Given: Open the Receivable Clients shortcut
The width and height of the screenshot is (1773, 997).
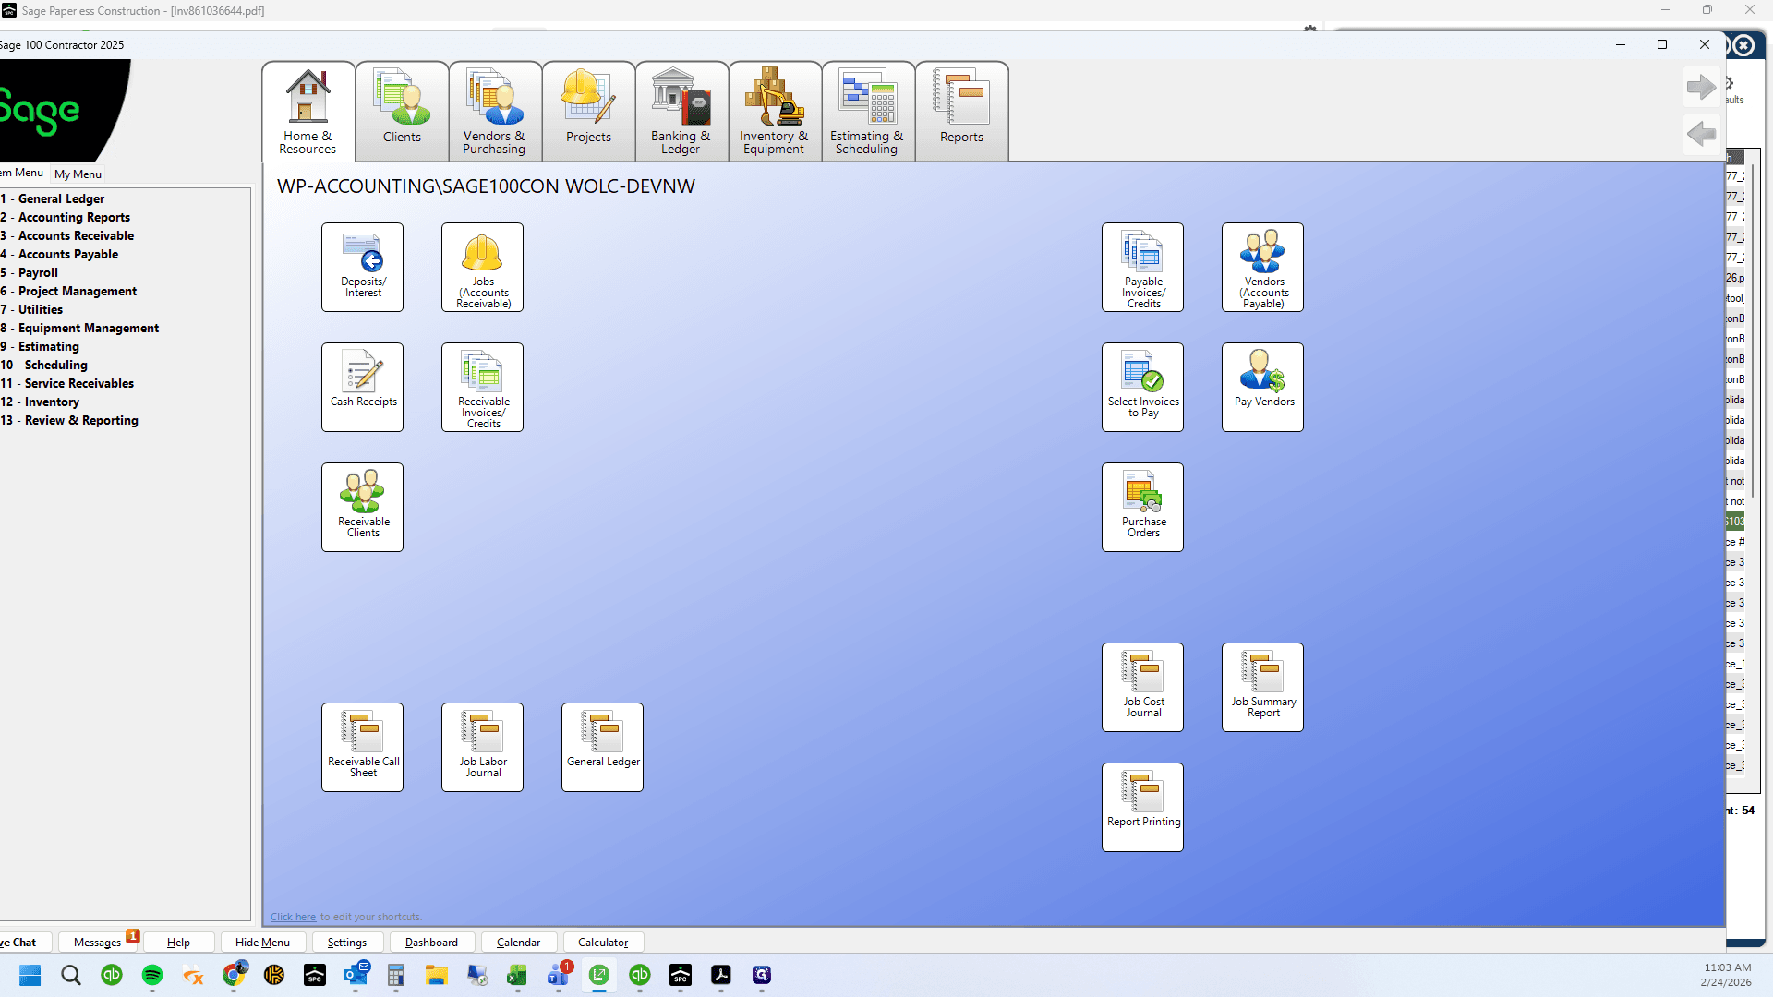Looking at the screenshot, I should [x=362, y=507].
